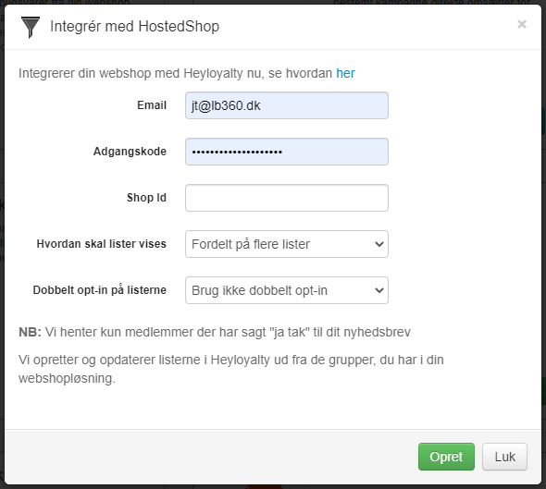Focus the Email input field
The width and height of the screenshot is (546, 489).
click(x=287, y=105)
